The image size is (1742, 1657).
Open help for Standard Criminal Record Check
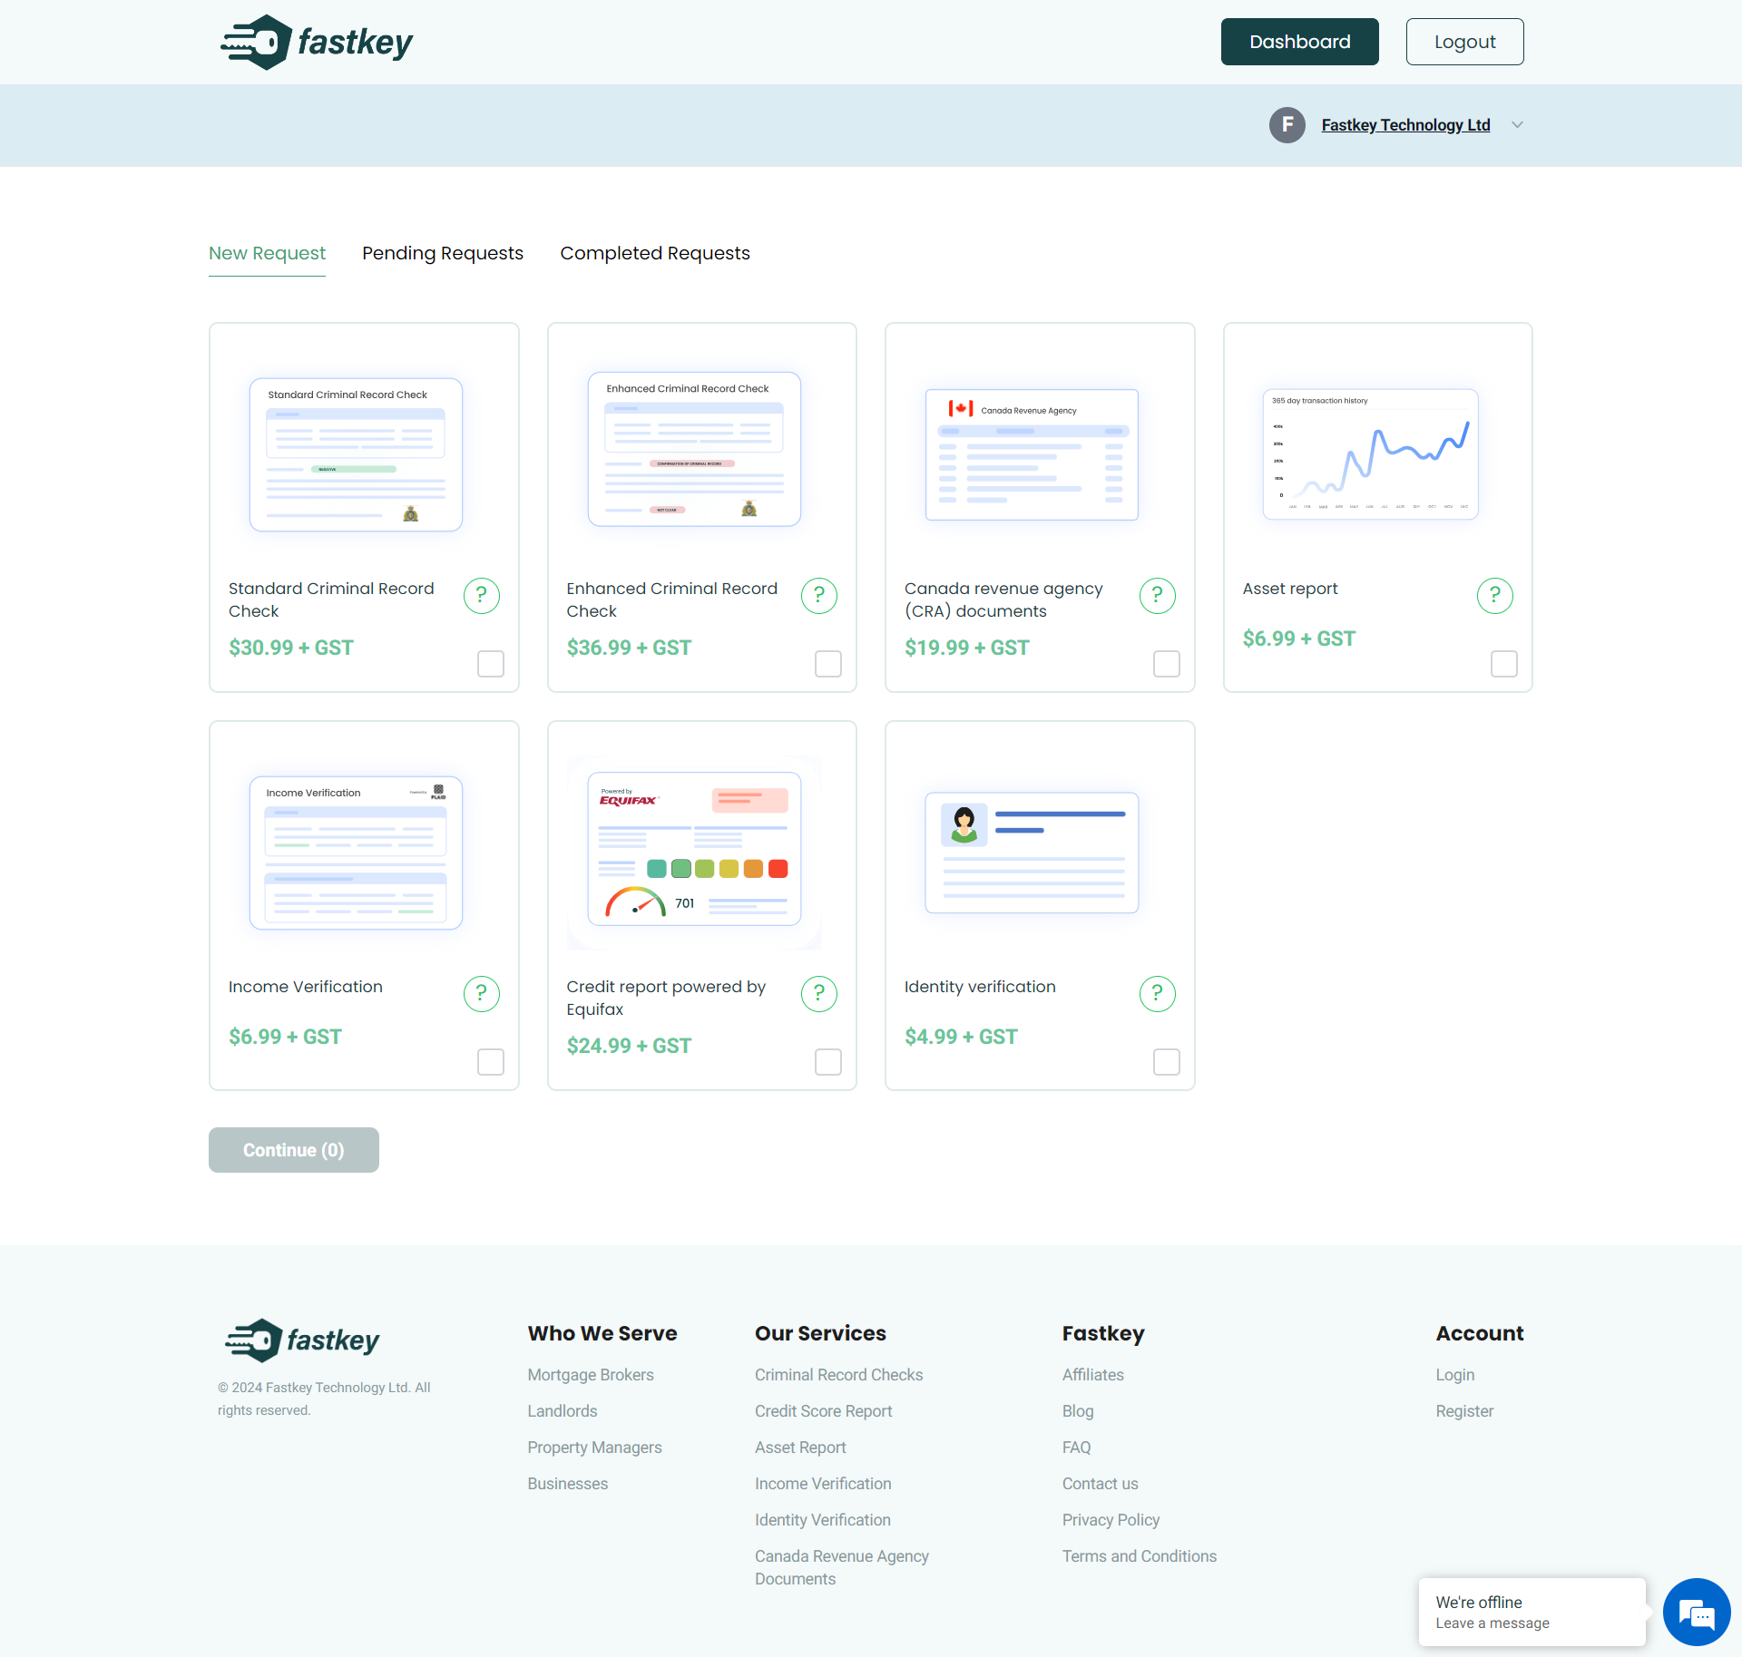pos(482,596)
